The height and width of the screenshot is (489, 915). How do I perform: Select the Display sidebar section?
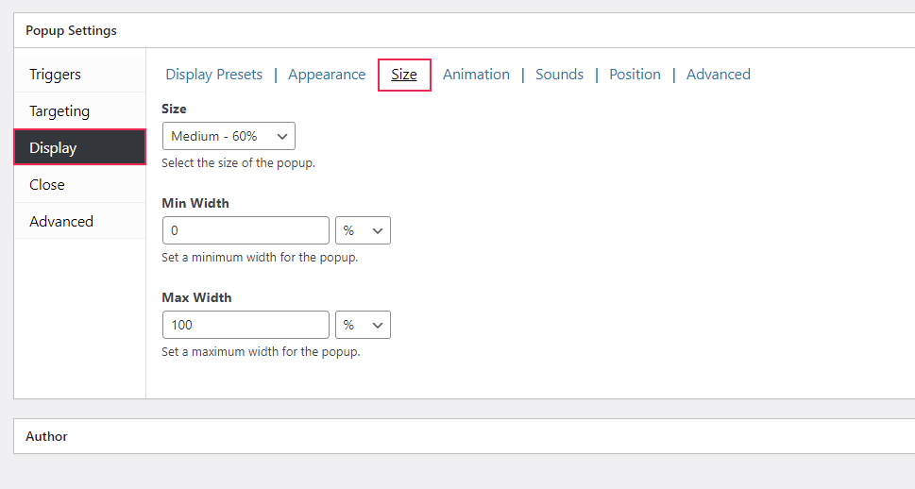click(x=79, y=147)
